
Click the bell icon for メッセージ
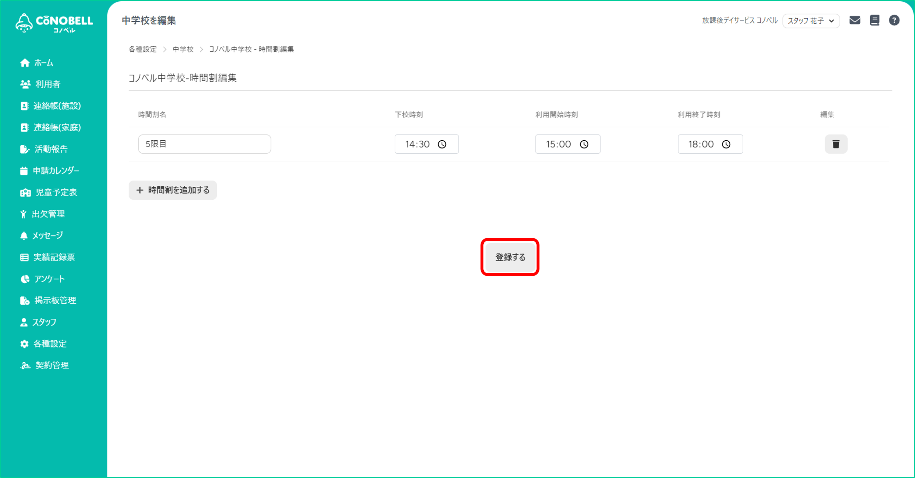pyautogui.click(x=24, y=236)
